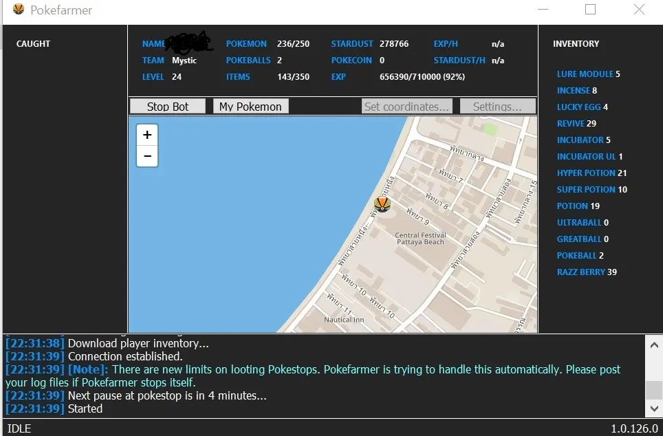Click the Nautical Inn map label
The image size is (663, 436).
click(x=344, y=320)
